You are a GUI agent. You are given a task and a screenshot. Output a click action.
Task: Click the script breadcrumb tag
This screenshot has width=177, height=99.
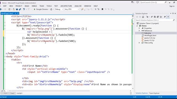19,93
